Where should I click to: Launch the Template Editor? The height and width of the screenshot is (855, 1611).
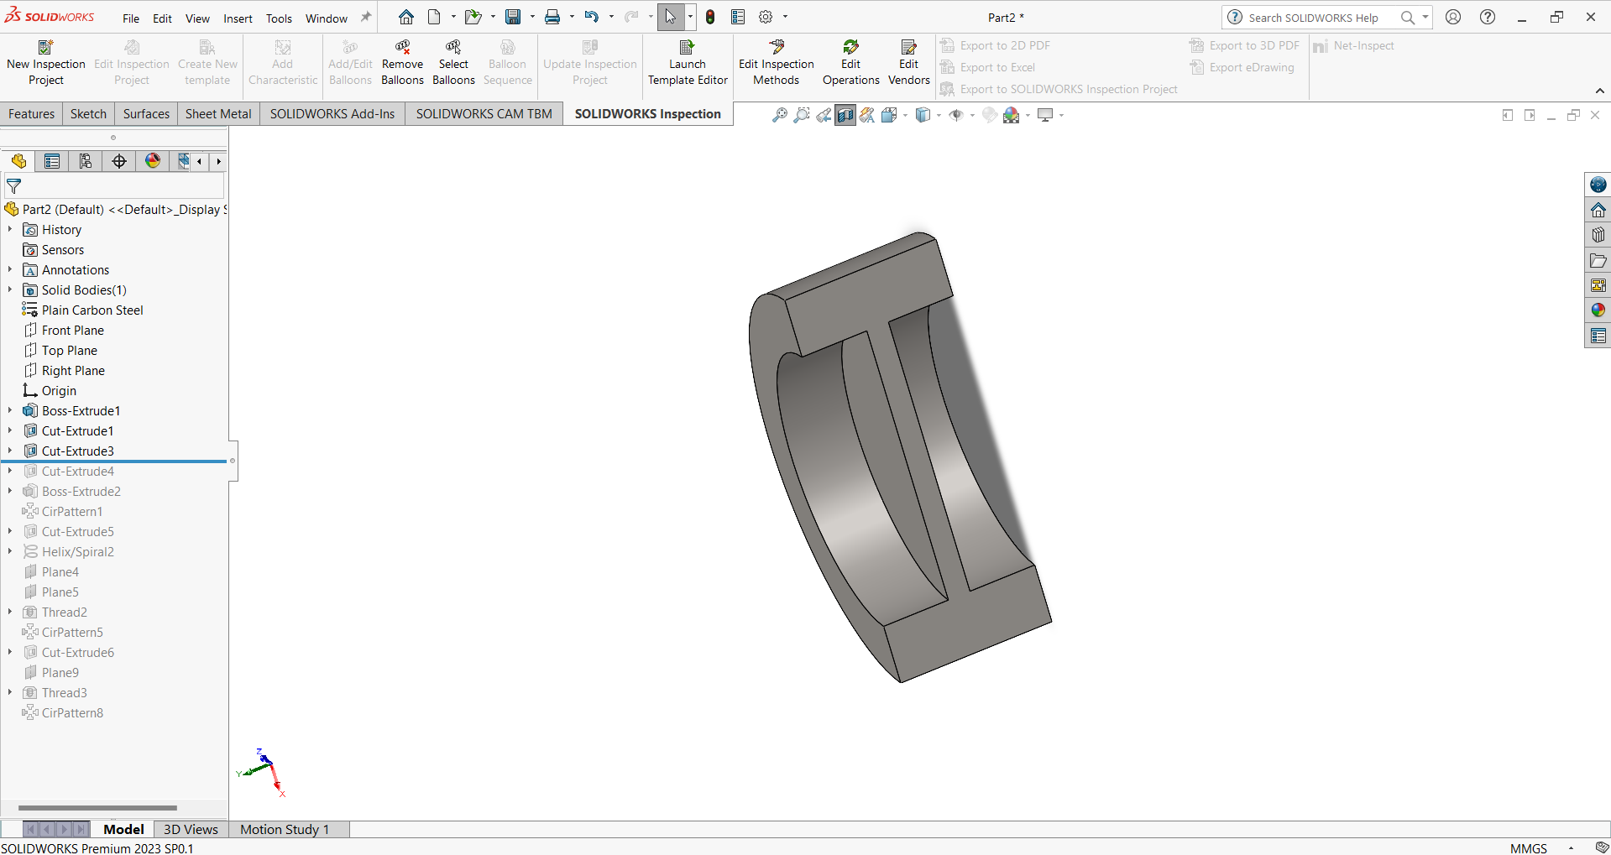pyautogui.click(x=687, y=48)
